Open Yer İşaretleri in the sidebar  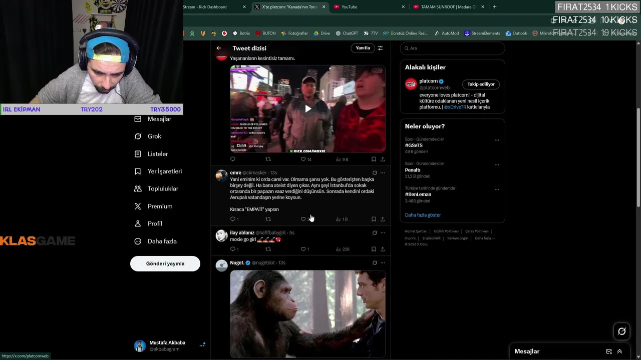(158, 171)
